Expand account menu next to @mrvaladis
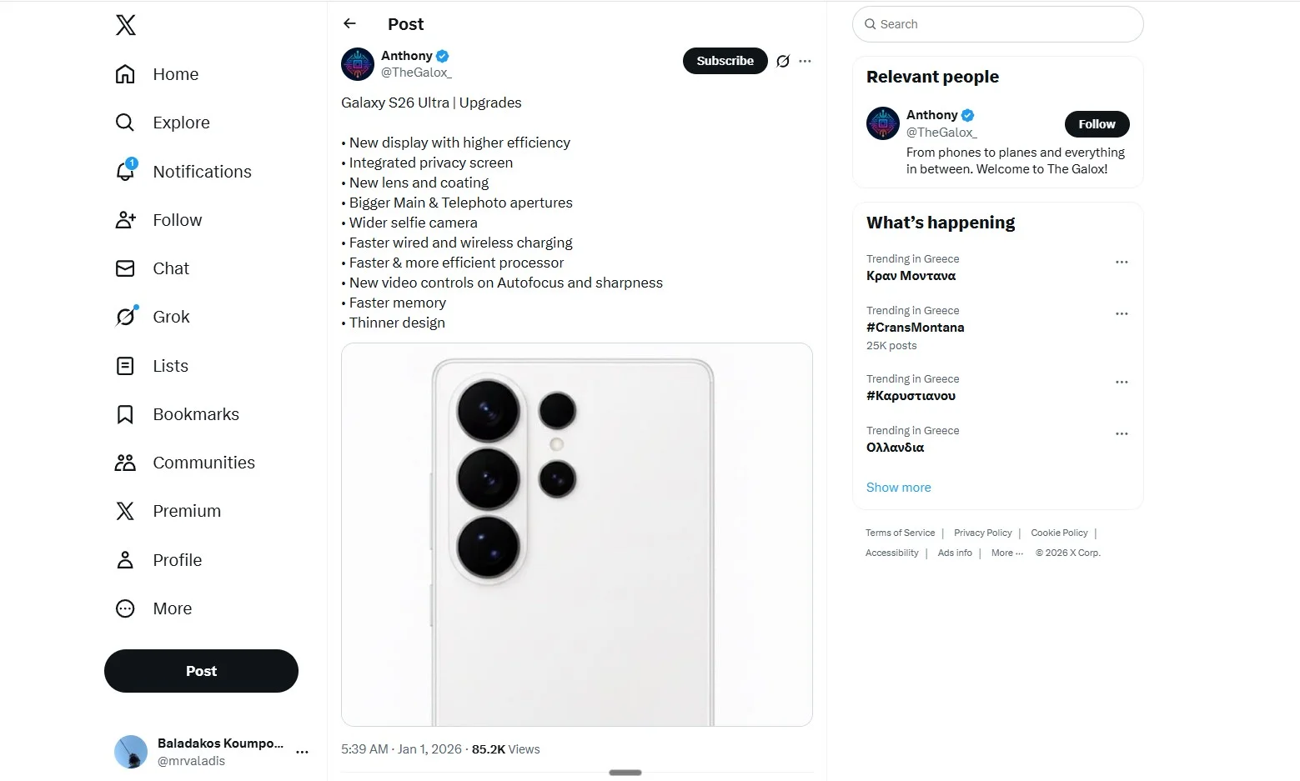 [302, 752]
